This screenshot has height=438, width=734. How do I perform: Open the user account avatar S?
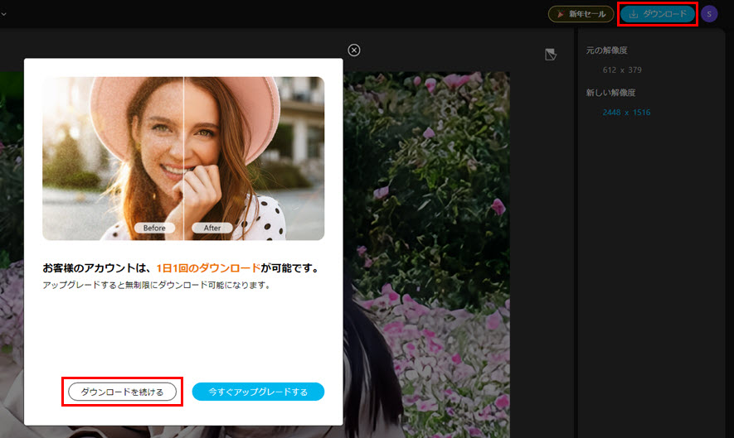[709, 14]
